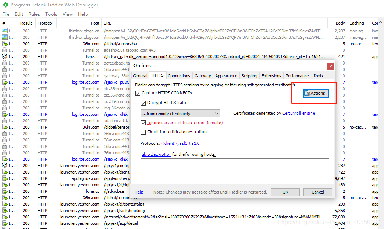Image resolution: width=384 pixels, height=229 pixels.
Task: Switch to the Performance tab
Action: (x=297, y=76)
